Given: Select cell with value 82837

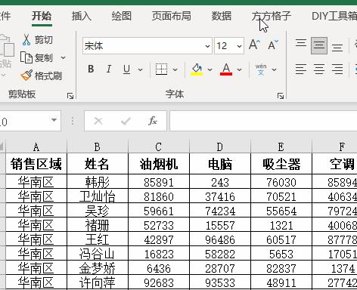Looking at the screenshot, I should 281,268.
